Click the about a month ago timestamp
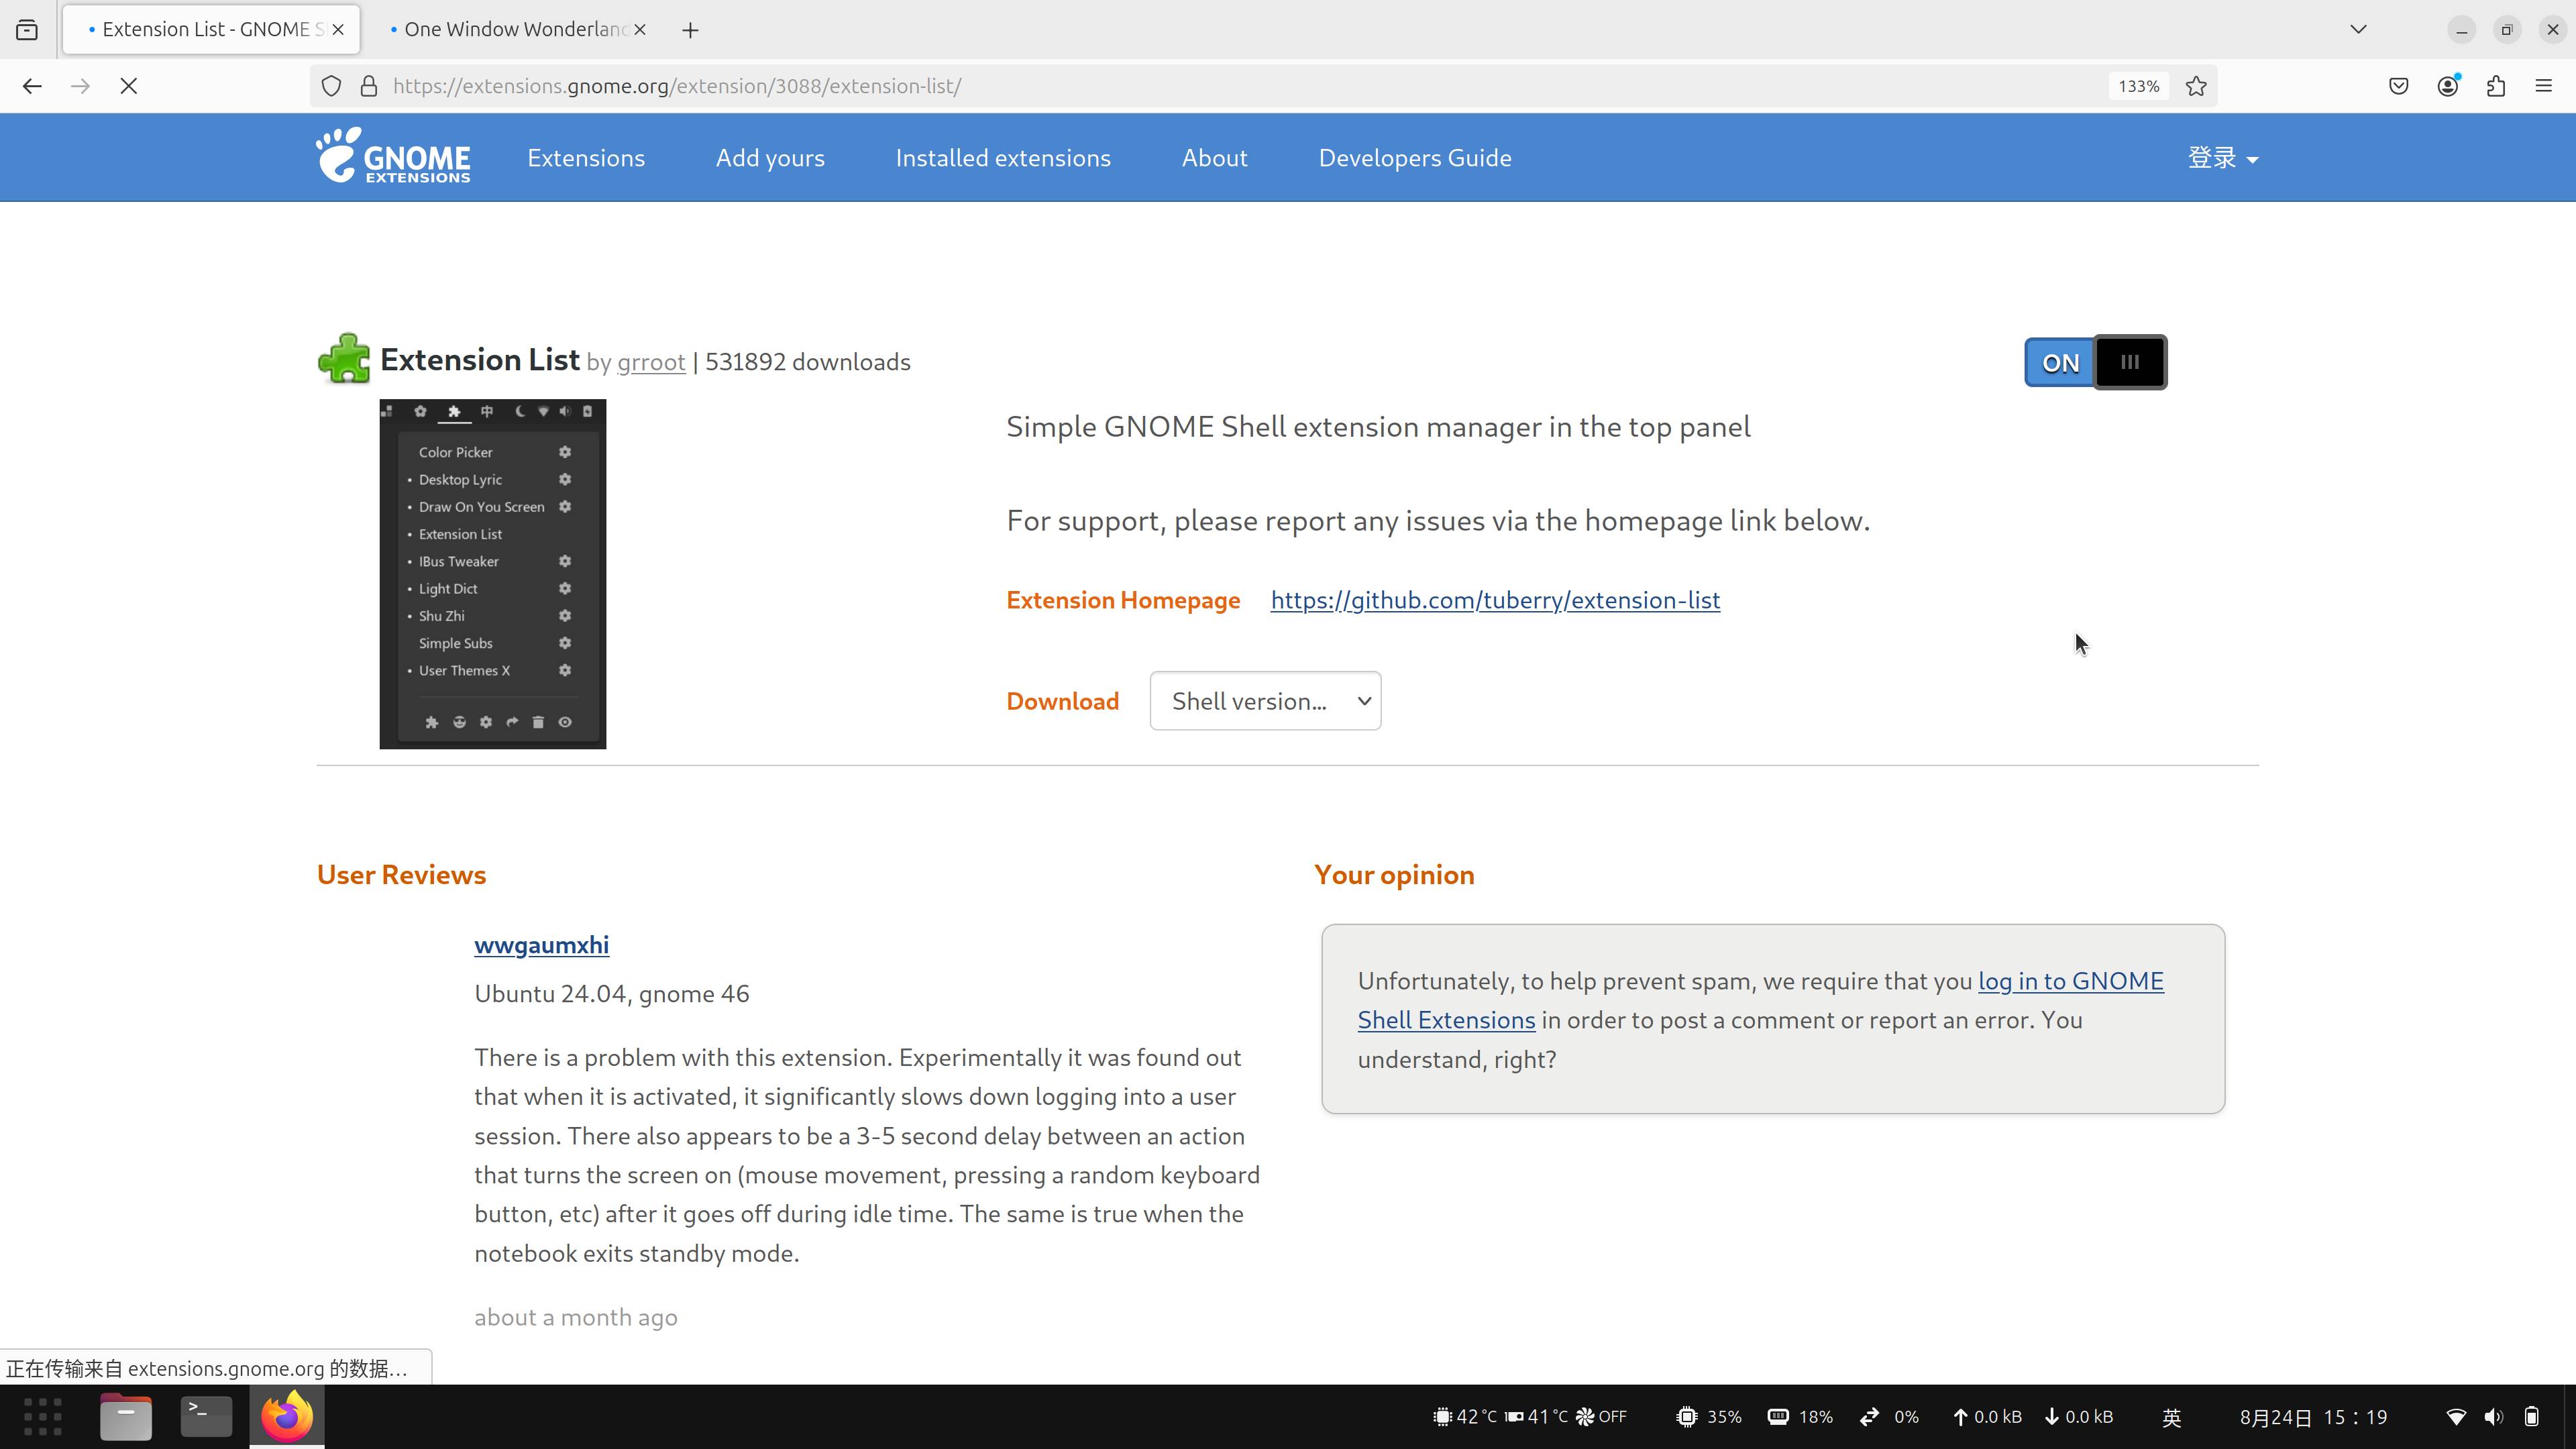2576x1449 pixels. click(x=575, y=1317)
